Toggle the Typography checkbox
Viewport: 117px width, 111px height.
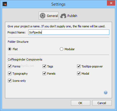coord(10,73)
